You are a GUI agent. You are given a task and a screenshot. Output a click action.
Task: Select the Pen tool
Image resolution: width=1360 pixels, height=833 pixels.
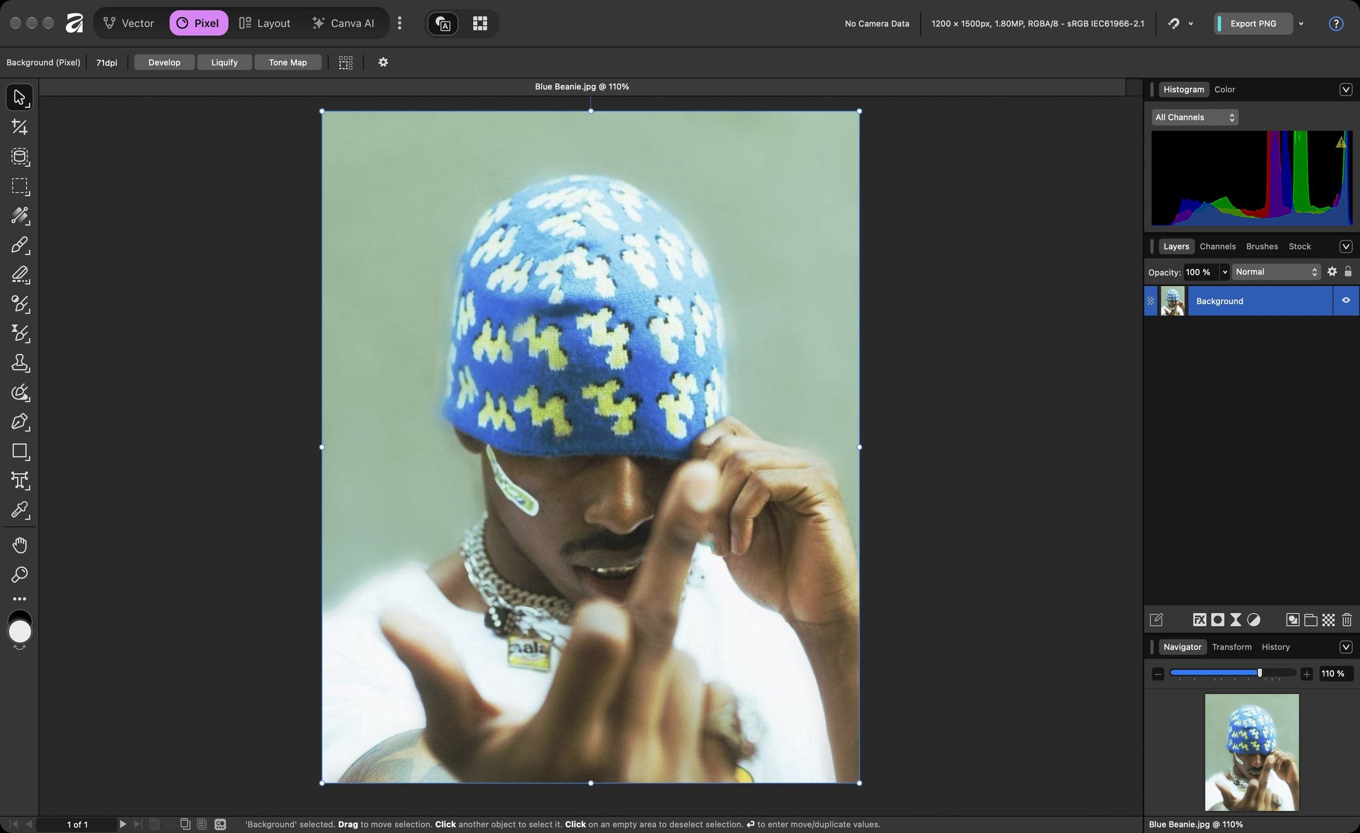pyautogui.click(x=19, y=422)
